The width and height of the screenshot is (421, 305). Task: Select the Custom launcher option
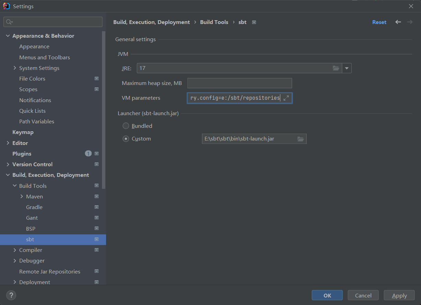coord(126,139)
